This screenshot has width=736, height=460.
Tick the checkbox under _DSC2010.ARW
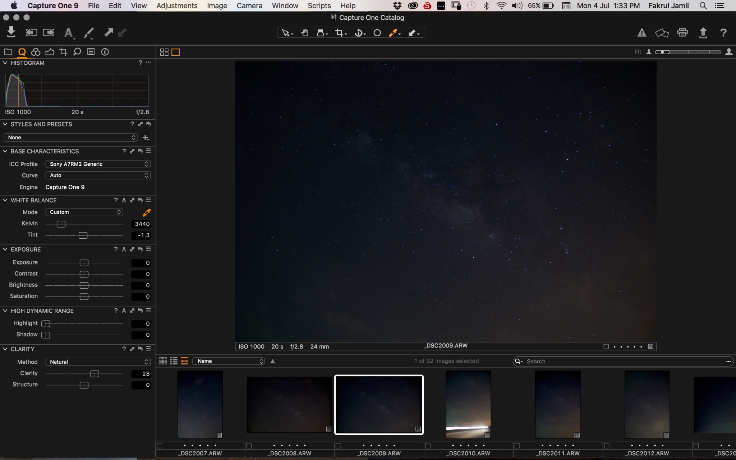tap(428, 446)
